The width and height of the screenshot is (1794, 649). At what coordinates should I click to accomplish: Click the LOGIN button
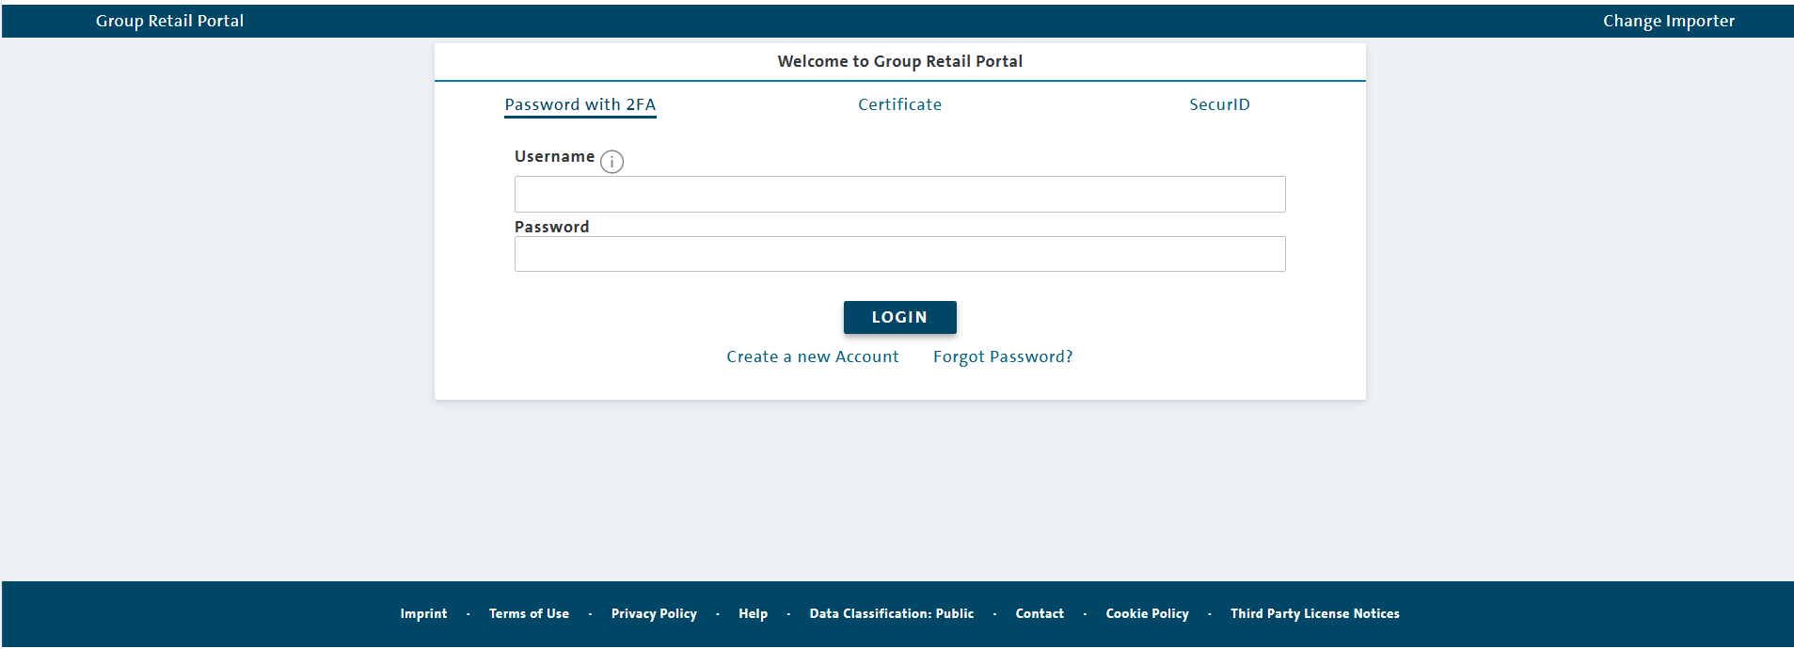pos(899,317)
